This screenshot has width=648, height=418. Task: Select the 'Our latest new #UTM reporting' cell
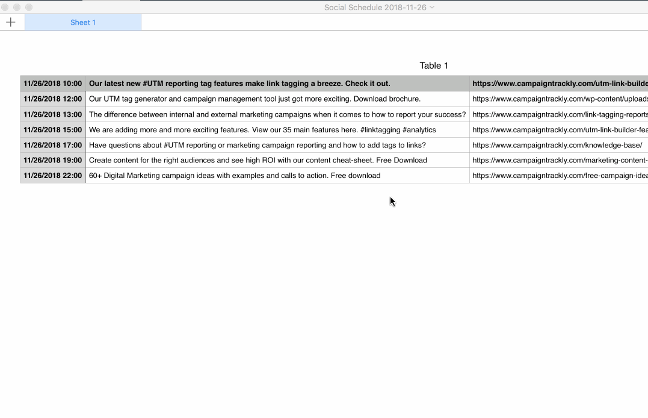277,84
